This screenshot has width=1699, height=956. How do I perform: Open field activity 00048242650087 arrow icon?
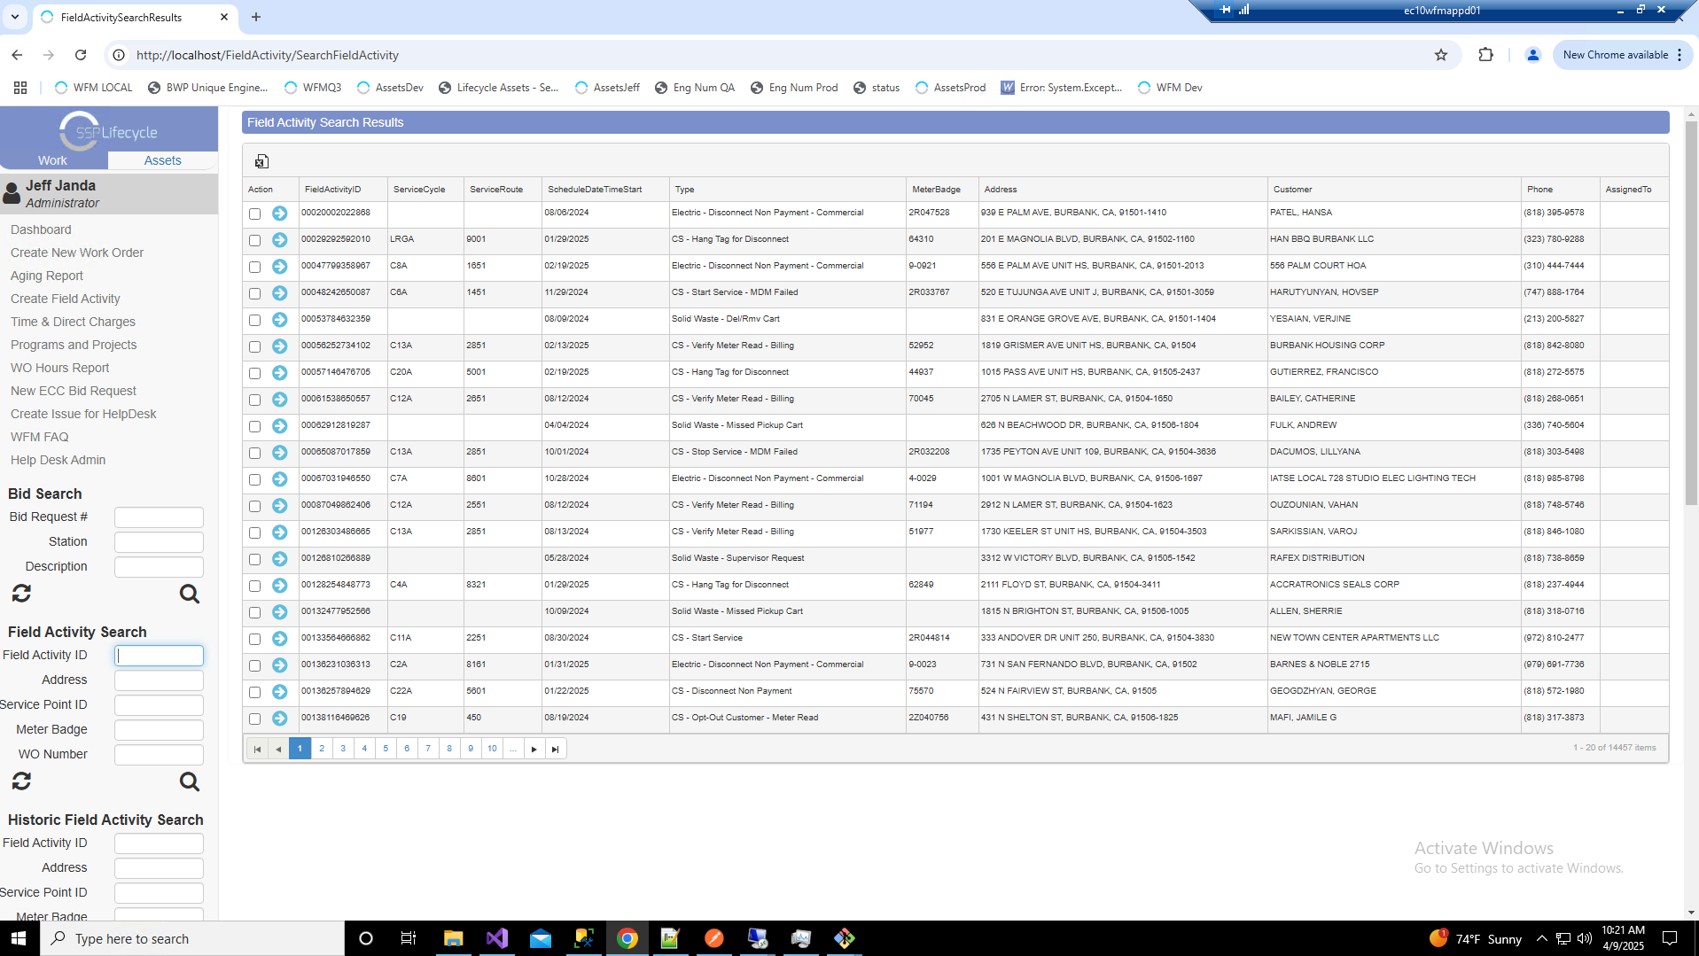click(279, 293)
